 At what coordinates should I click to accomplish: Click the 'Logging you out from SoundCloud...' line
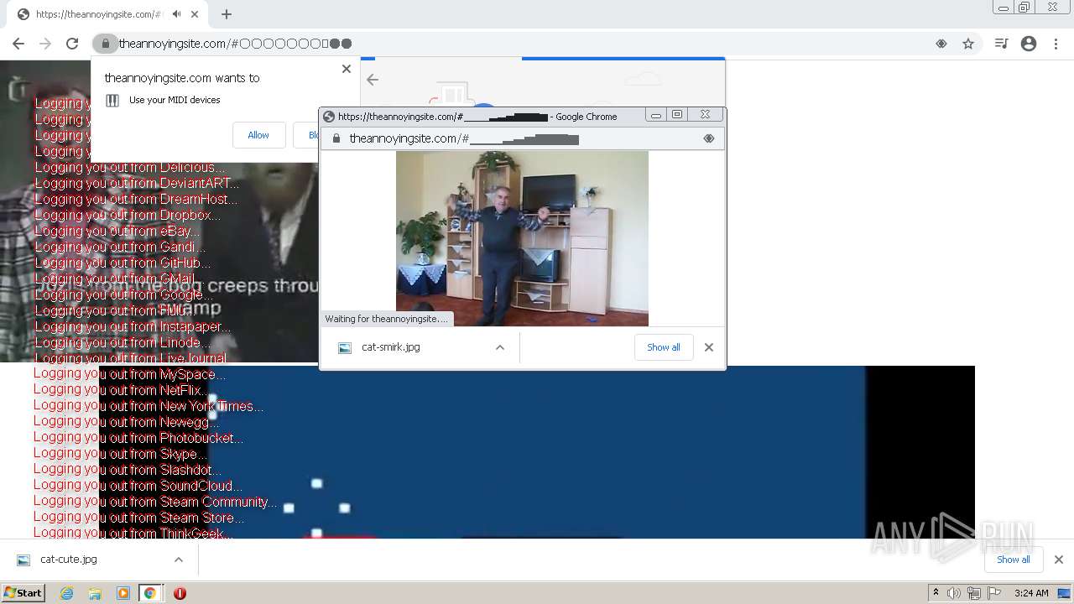pyautogui.click(x=138, y=486)
